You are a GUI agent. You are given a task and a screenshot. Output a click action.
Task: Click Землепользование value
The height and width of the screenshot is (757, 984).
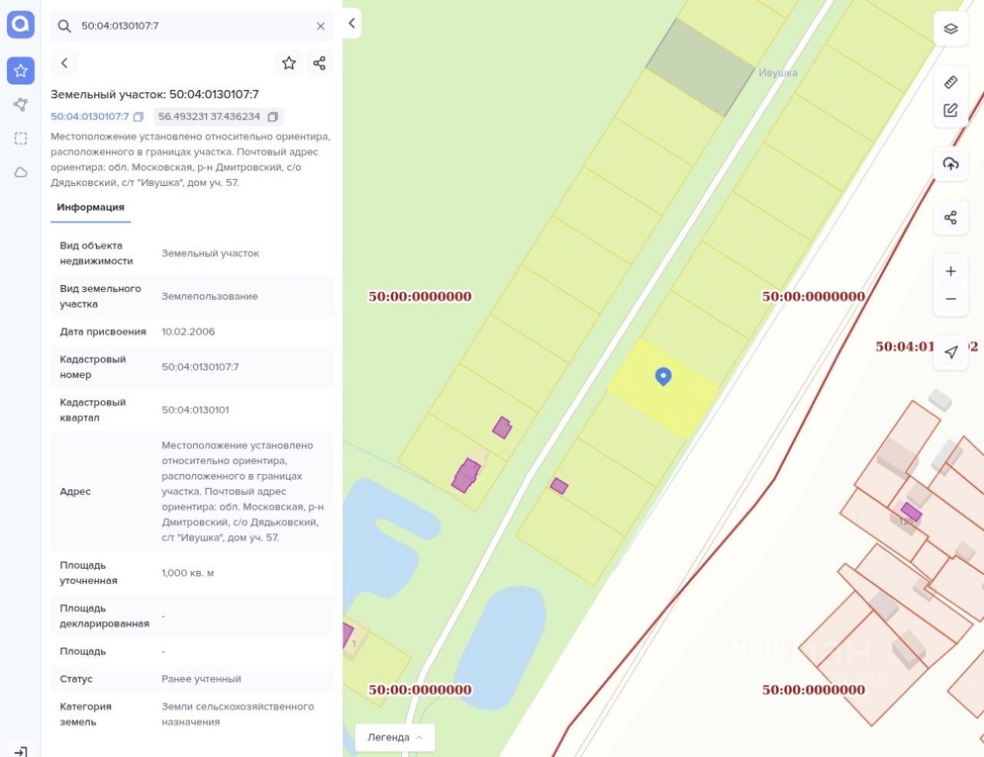[210, 297]
